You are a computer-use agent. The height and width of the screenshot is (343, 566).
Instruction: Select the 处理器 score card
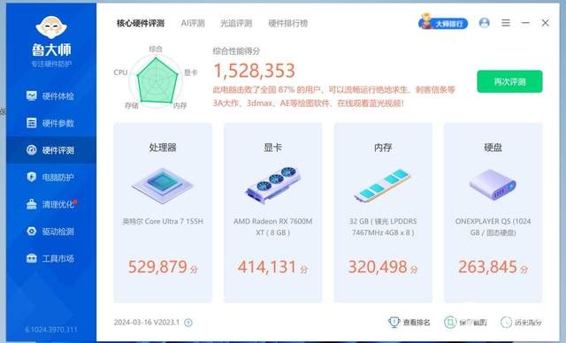point(163,212)
